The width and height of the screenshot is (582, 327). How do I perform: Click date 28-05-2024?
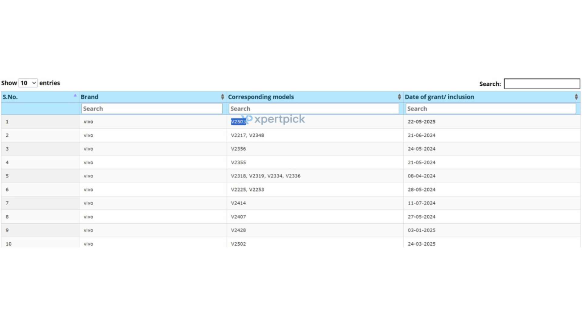(x=421, y=190)
